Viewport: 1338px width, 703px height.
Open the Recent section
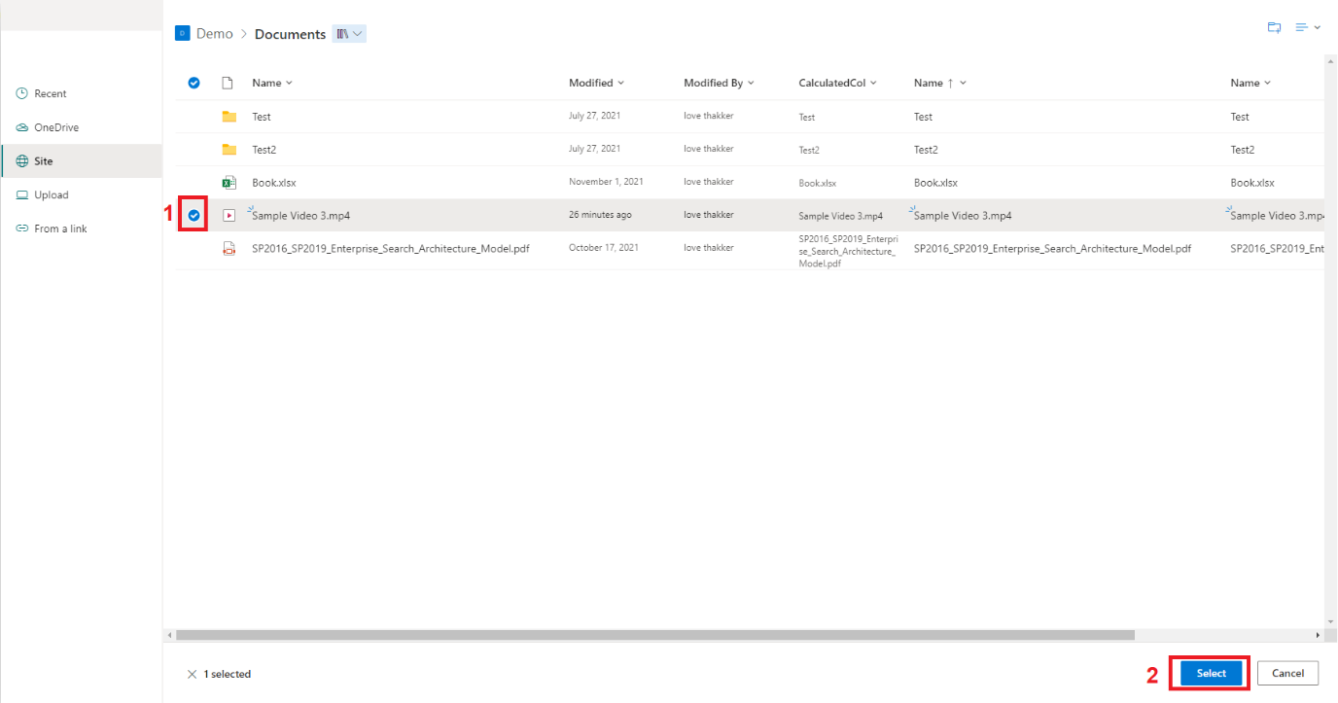(21, 92)
